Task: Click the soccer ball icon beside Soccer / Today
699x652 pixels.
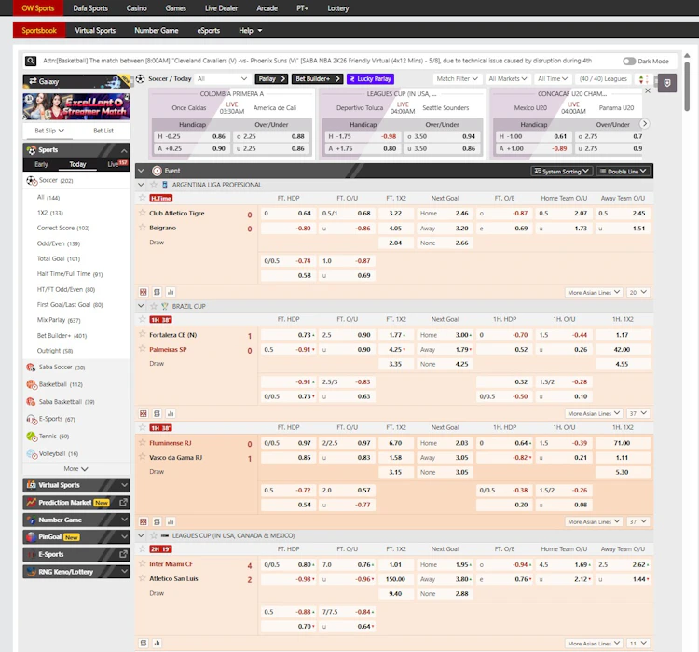Action: click(x=141, y=79)
